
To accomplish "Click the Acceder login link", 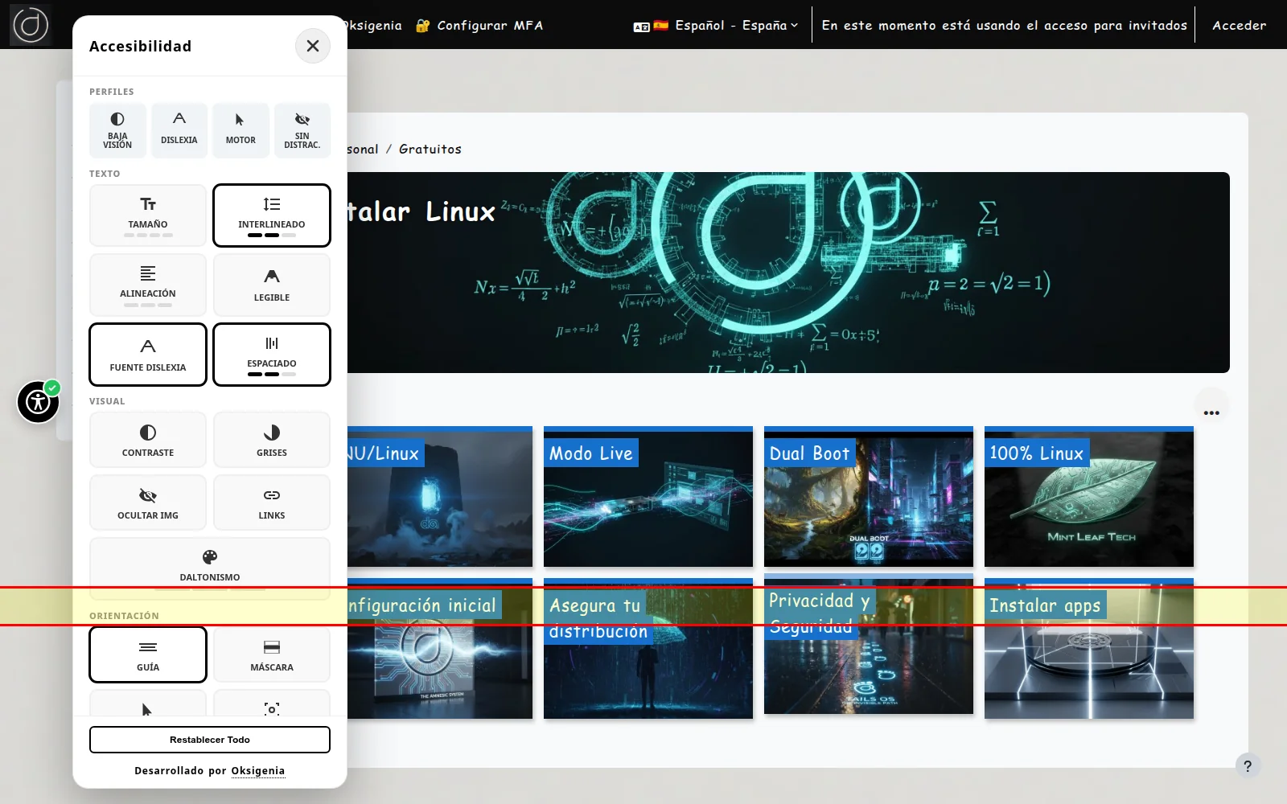I will click(x=1239, y=25).
